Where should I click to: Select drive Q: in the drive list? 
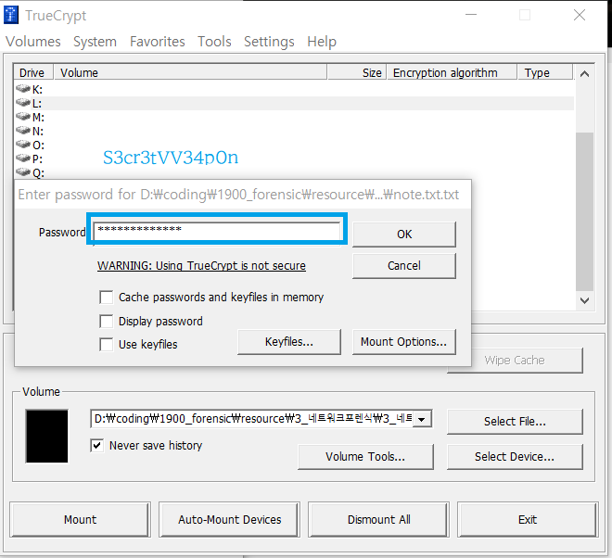coord(294,172)
